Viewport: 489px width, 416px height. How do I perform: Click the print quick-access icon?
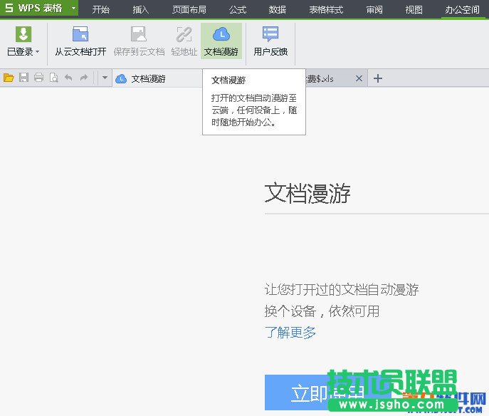coord(38,78)
